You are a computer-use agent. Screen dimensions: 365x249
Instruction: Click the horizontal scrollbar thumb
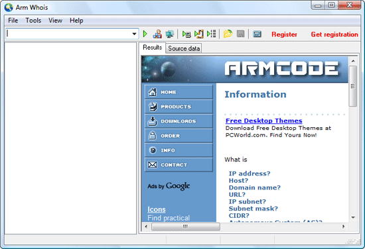[186, 226]
